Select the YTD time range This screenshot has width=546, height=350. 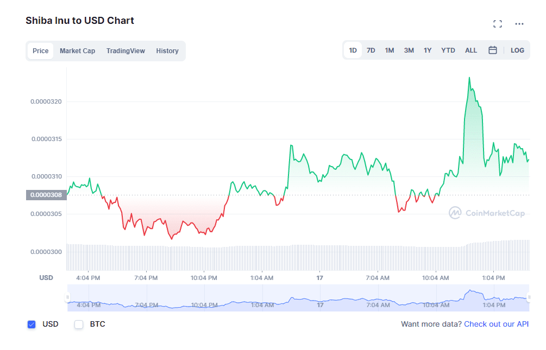[448, 50]
